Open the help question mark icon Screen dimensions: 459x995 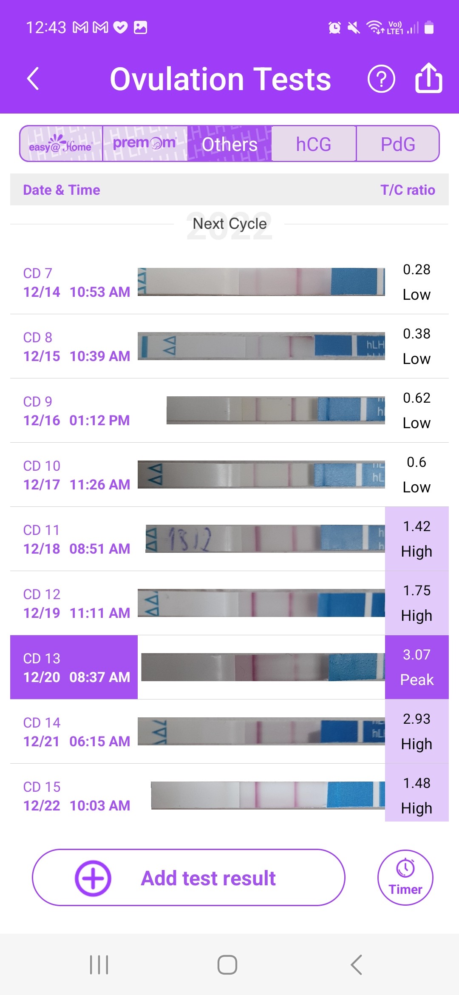[381, 79]
